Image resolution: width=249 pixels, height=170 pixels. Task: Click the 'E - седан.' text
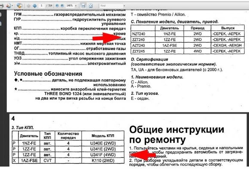click(x=140, y=99)
